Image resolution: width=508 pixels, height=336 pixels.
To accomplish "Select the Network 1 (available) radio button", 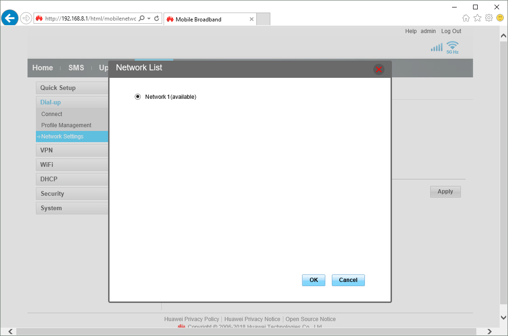I will pos(137,96).
